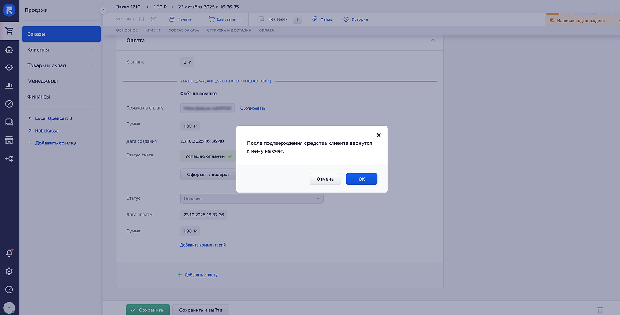The width and height of the screenshot is (620, 315).
Task: Click the printer icon for Печать
Action: tap(172, 19)
